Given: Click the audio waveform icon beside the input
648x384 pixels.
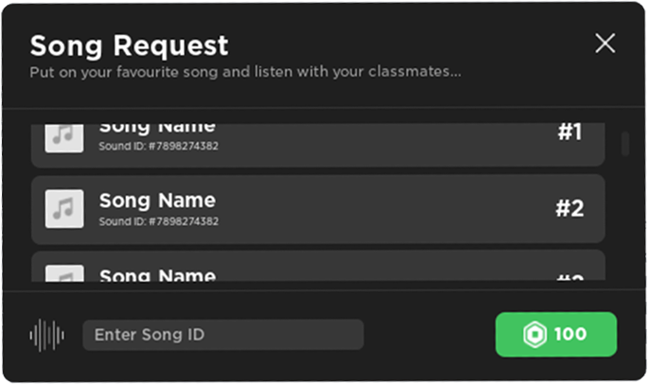Looking at the screenshot, I should [47, 334].
